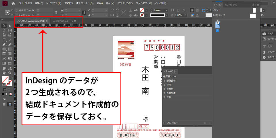Open the effects fx icon
This screenshot has height=138, width=276.
point(184,10)
